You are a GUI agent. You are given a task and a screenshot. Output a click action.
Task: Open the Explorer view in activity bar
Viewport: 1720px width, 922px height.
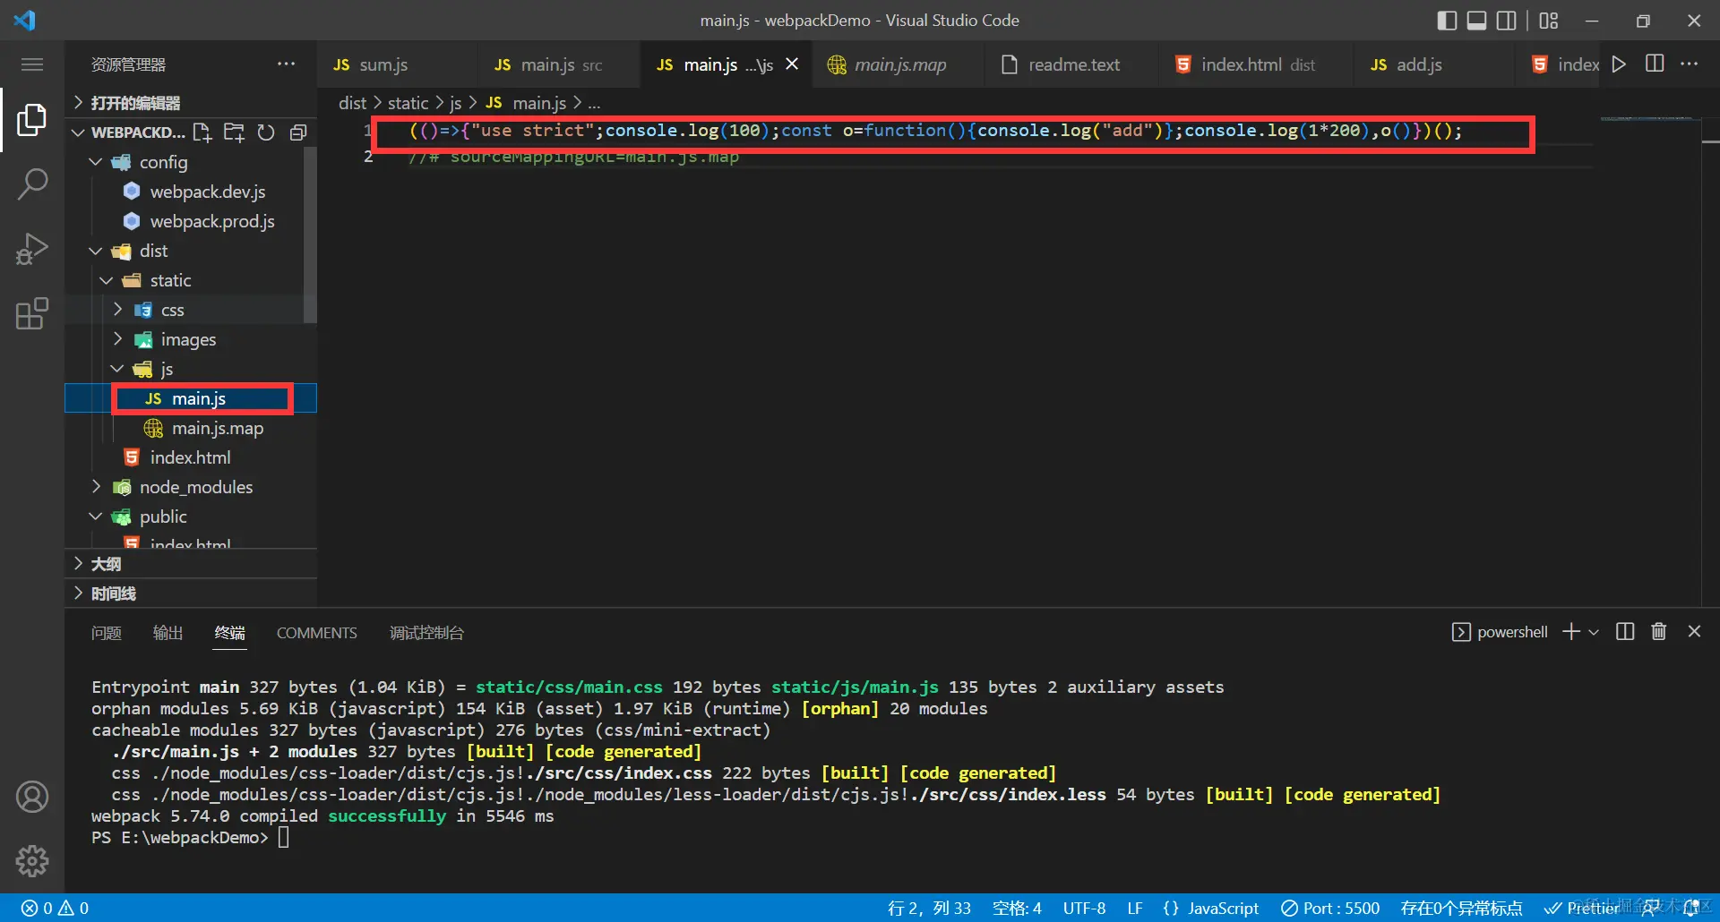pos(32,119)
